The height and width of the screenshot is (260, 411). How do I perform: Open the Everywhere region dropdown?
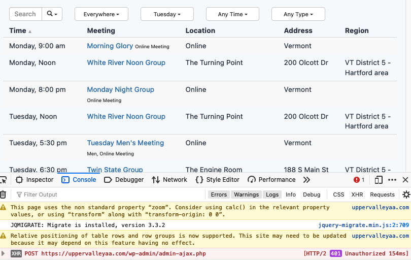click(101, 14)
